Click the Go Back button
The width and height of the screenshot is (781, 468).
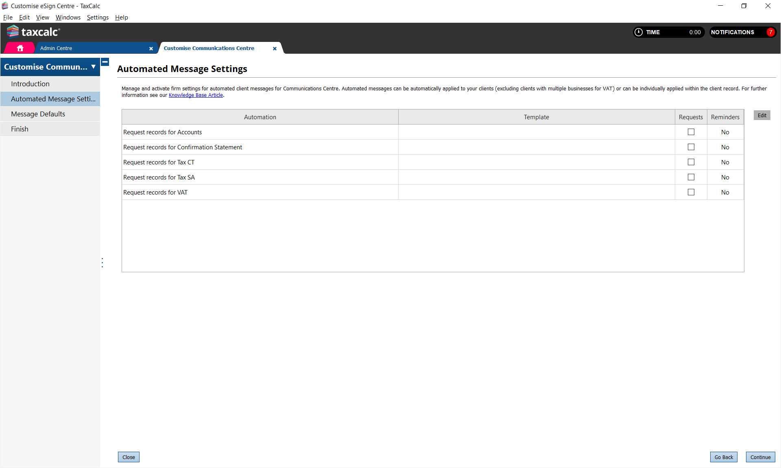click(x=724, y=457)
